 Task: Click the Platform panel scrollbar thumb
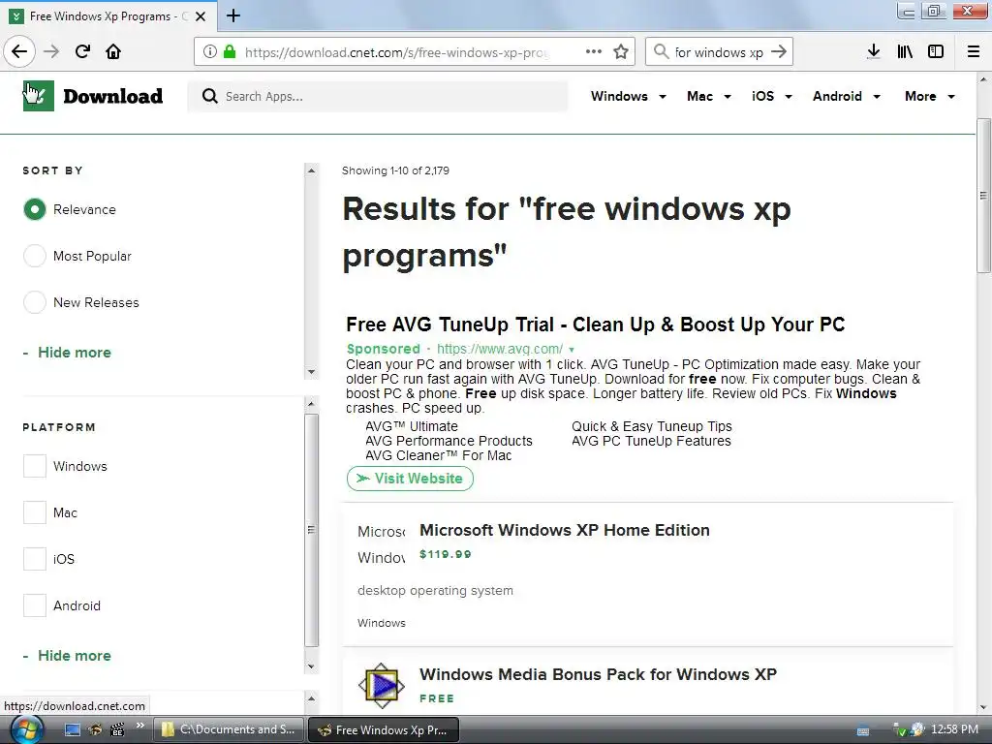click(x=311, y=530)
